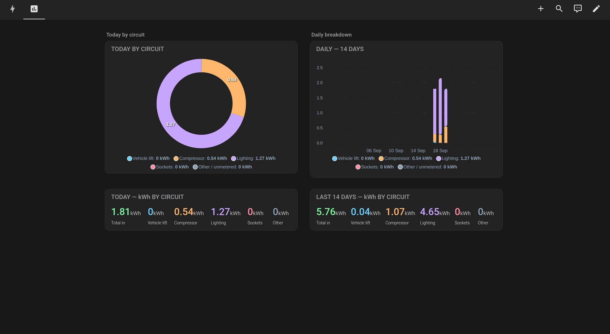Viewport: 610px width, 334px height.
Task: Toggle Vehicle lift in the donut legend
Action: (x=148, y=158)
